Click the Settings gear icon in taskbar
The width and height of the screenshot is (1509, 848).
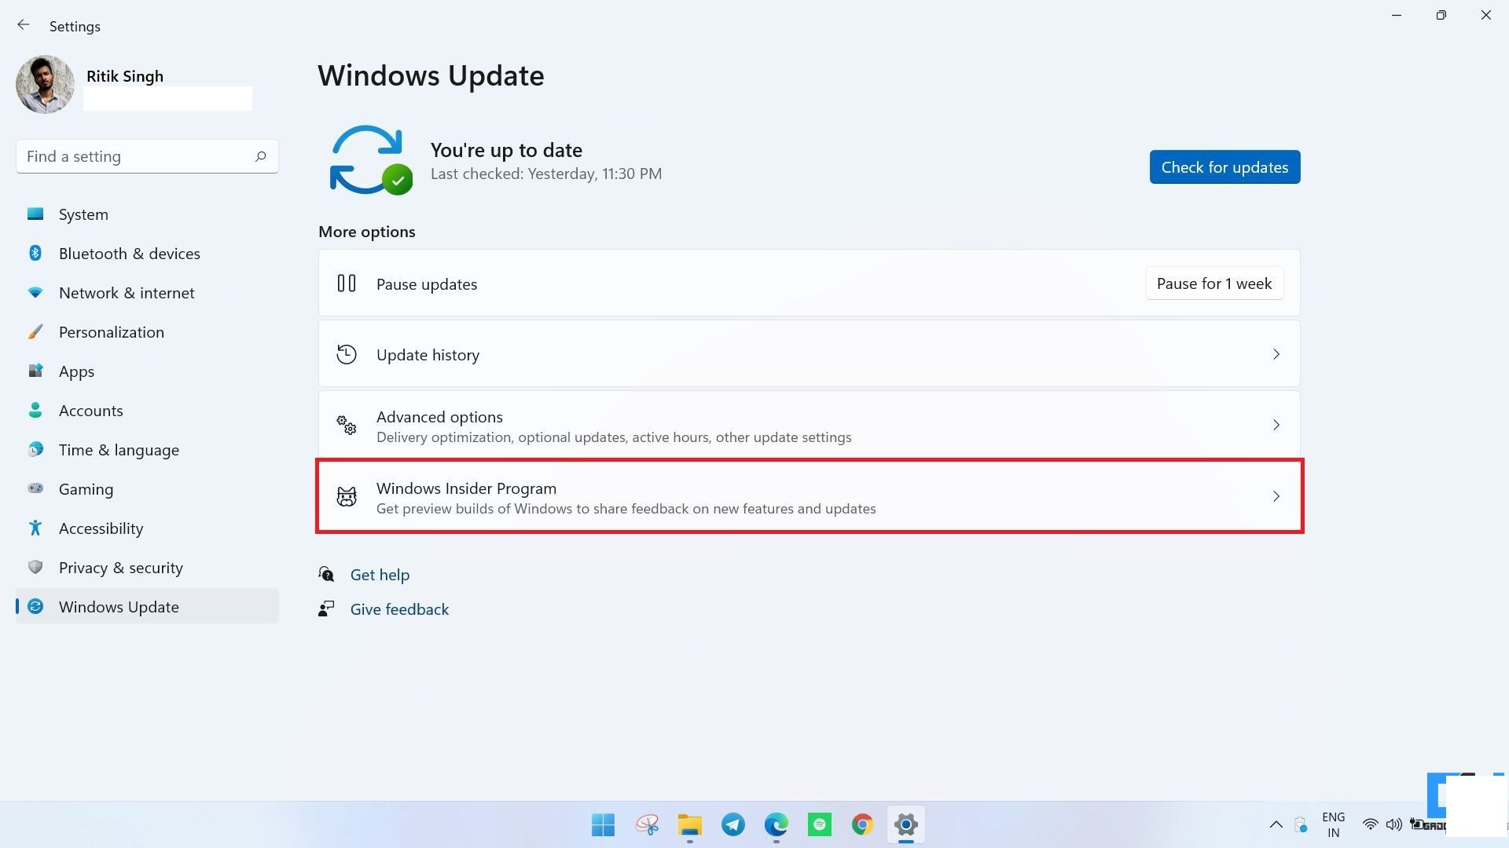[x=906, y=824]
